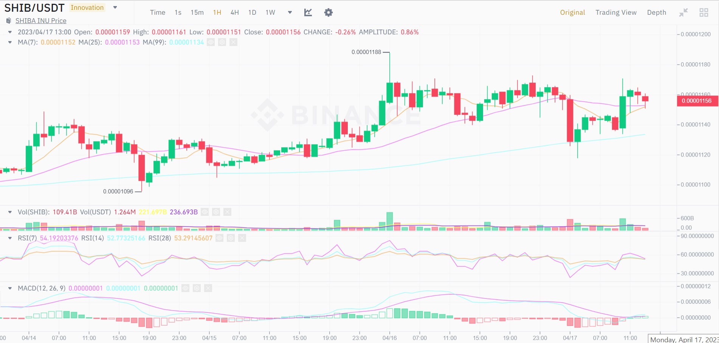The image size is (719, 343).
Task: Collapse the MA legend row arrow
Action: tap(10, 42)
